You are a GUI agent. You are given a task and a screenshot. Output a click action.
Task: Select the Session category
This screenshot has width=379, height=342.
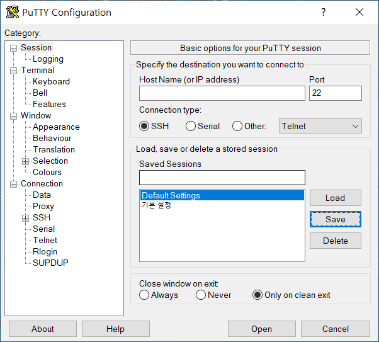click(x=36, y=47)
